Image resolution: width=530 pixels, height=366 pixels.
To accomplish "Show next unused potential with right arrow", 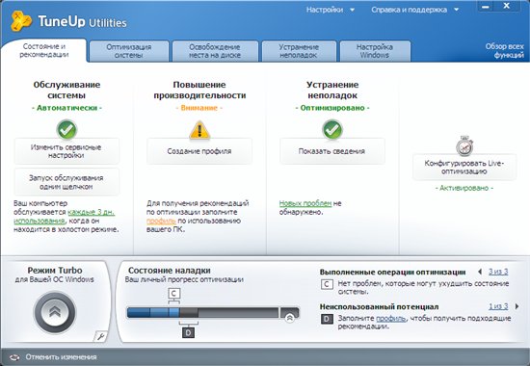I will tap(517, 306).
